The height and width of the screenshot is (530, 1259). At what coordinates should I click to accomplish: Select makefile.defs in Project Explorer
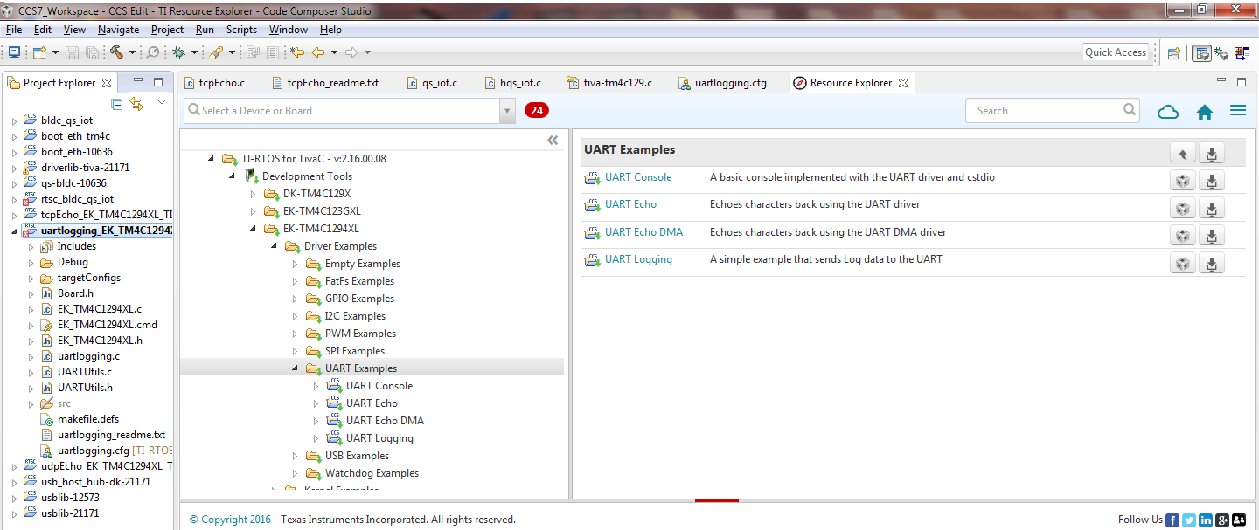point(88,419)
